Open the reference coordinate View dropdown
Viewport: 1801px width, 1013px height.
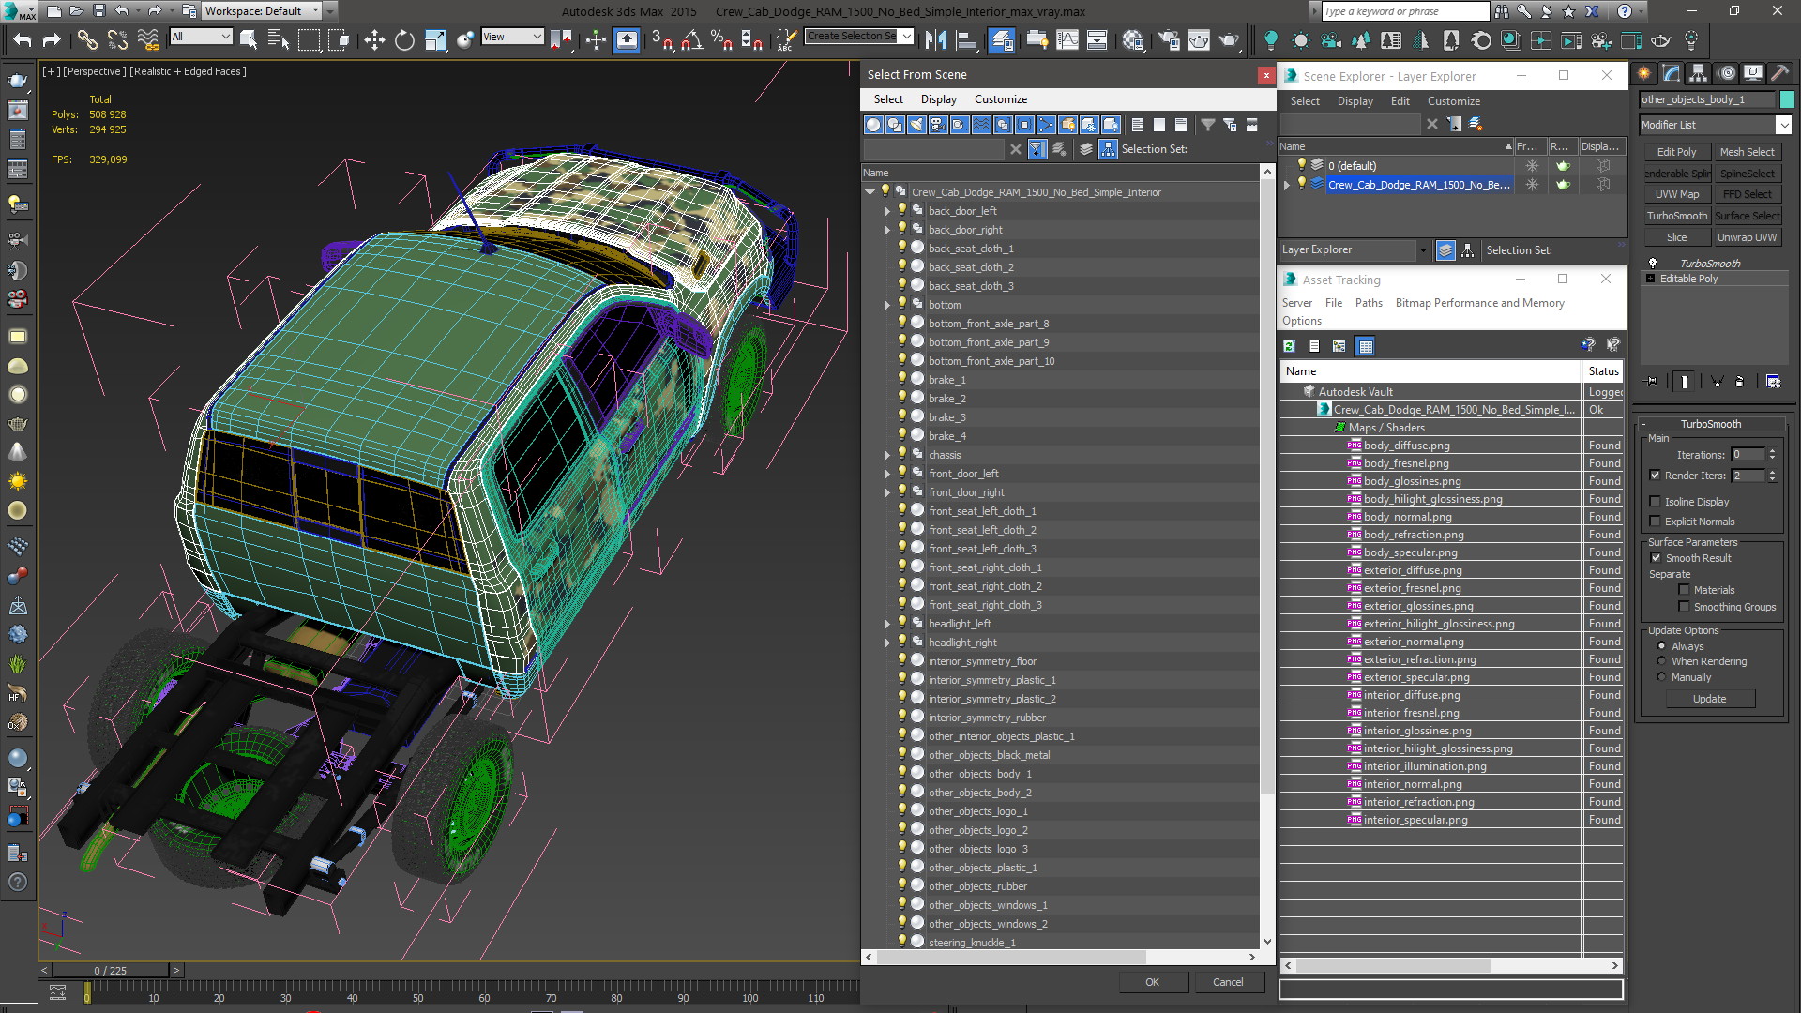pyautogui.click(x=512, y=37)
